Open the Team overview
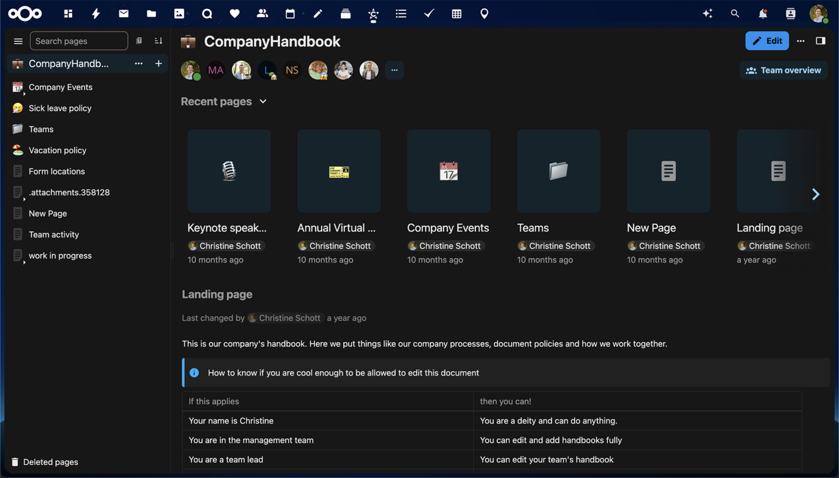Screen dimensions: 839x478 click(x=783, y=70)
